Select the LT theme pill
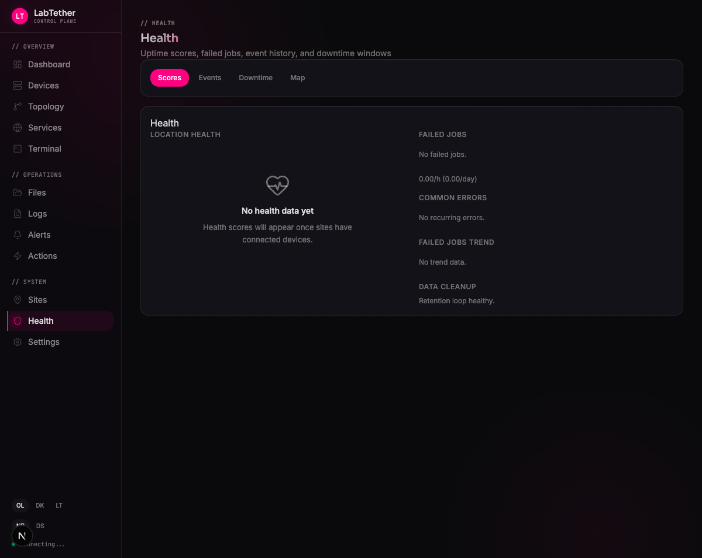Image resolution: width=702 pixels, height=558 pixels. 59,505
